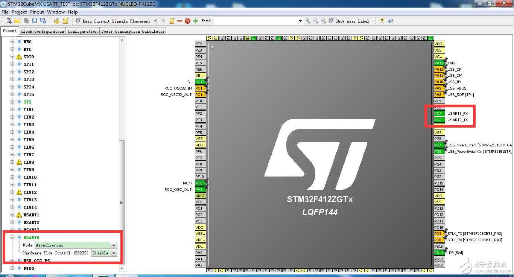Click the Generate Code gear icon
The width and height of the screenshot is (514, 277).
coord(57,21)
